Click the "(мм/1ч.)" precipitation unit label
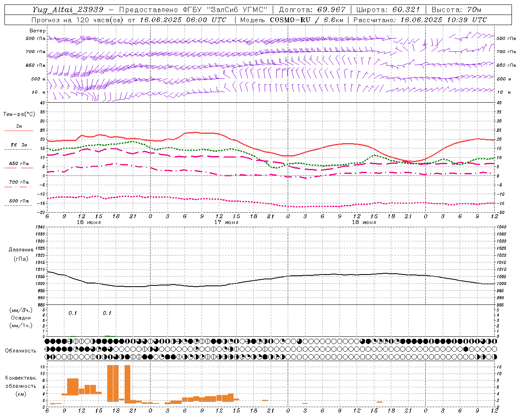This screenshot has width=518, height=414. pos(21,325)
